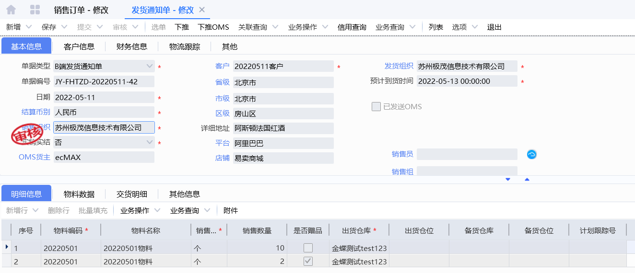This screenshot has width=635, height=273.
Task: Switch to 其他 tab
Action: coord(230,46)
